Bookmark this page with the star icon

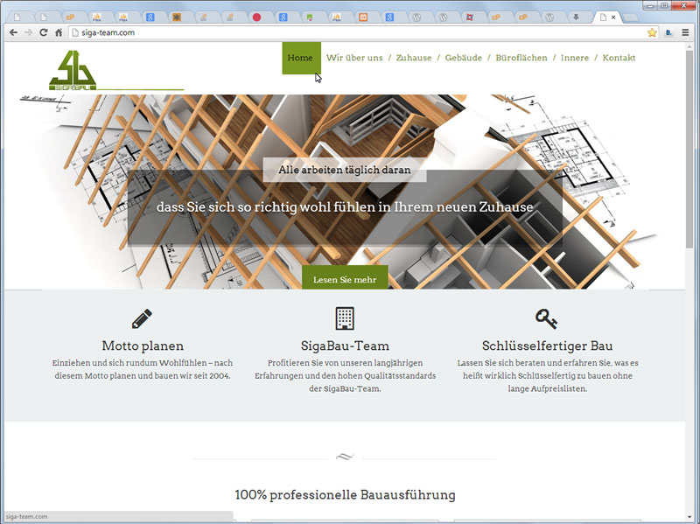(652, 32)
